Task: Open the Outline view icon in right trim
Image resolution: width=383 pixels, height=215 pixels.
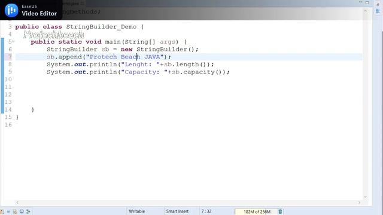Action: click(378, 11)
